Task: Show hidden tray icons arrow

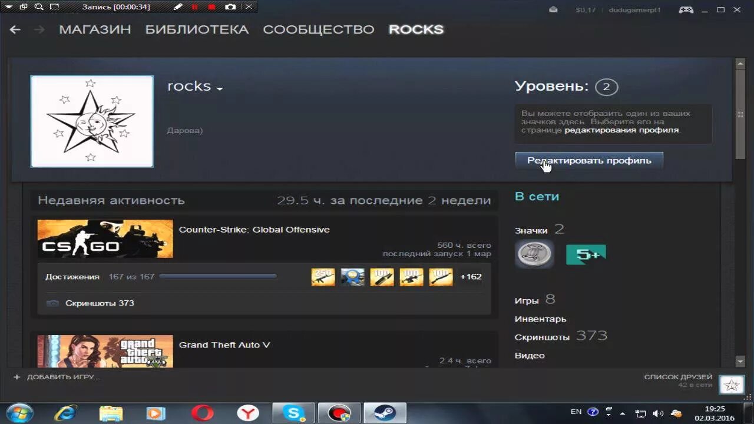Action: [x=623, y=413]
